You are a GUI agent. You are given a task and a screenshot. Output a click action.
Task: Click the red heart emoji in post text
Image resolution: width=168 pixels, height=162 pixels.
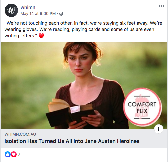(41, 36)
